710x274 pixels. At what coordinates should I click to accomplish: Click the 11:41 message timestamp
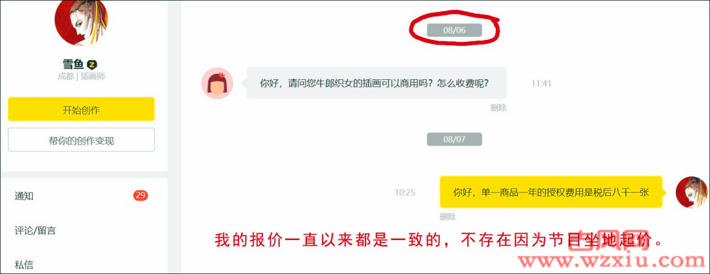click(541, 83)
